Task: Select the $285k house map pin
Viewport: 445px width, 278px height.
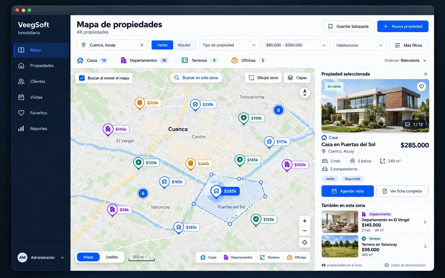Action: click(225, 191)
